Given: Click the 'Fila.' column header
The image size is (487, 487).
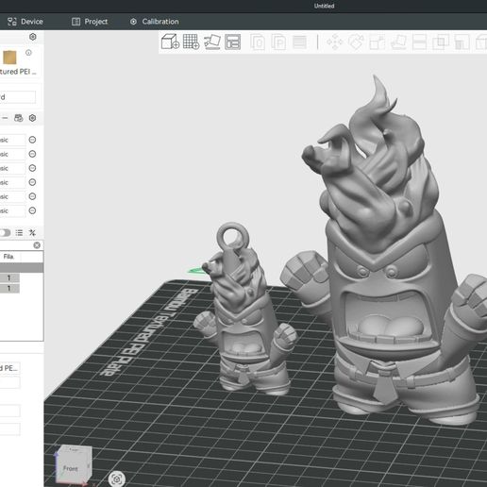Looking at the screenshot, I should (8, 257).
